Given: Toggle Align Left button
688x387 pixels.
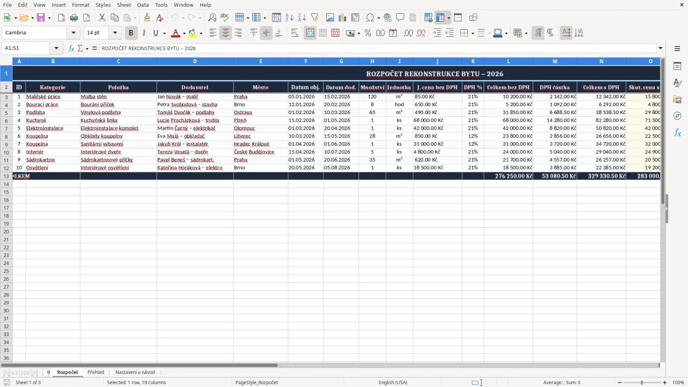Looking at the screenshot, I should [213, 33].
